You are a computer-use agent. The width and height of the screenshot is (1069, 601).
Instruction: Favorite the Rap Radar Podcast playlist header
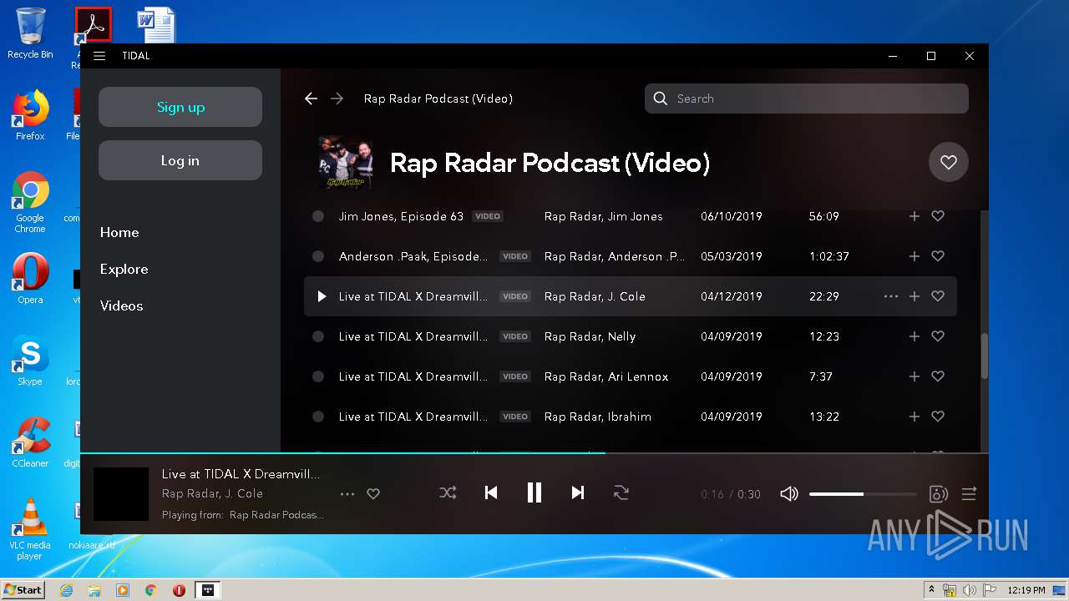pos(948,162)
